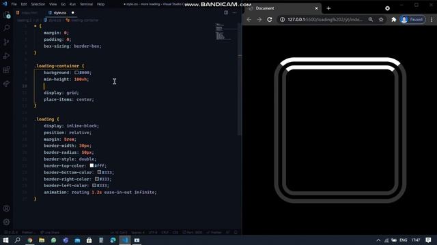The width and height of the screenshot is (437, 245).
Task: Open the Help menu
Action: [x=100, y=4]
